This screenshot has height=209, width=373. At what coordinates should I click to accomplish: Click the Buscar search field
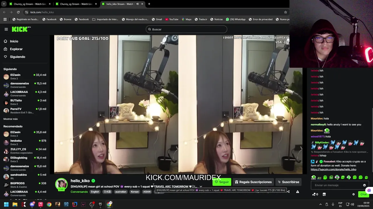tap(186, 29)
